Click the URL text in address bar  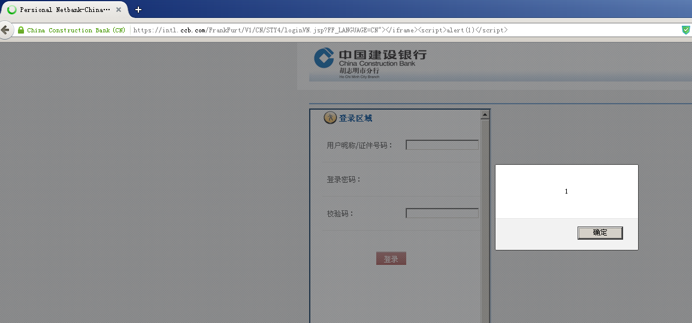coord(320,30)
